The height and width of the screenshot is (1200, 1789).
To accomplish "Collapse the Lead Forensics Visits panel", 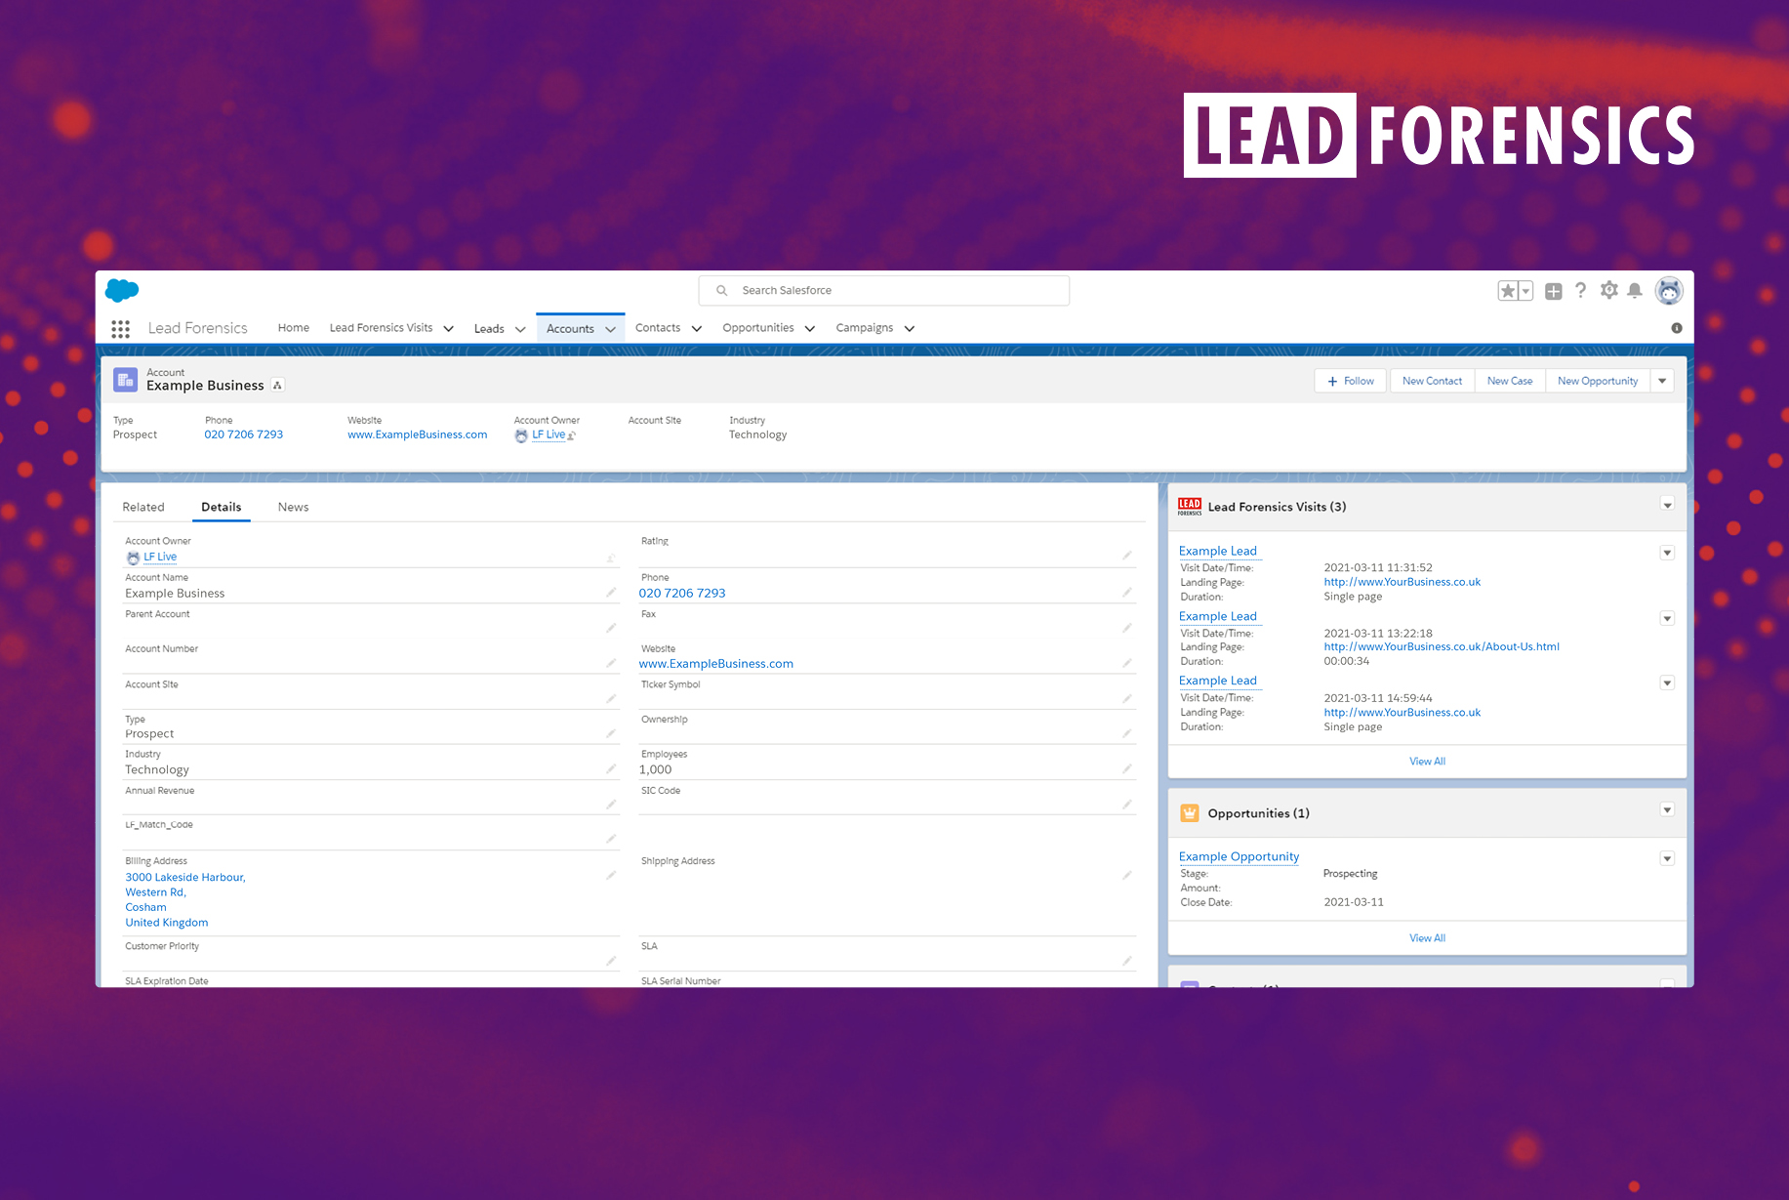I will tap(1668, 505).
